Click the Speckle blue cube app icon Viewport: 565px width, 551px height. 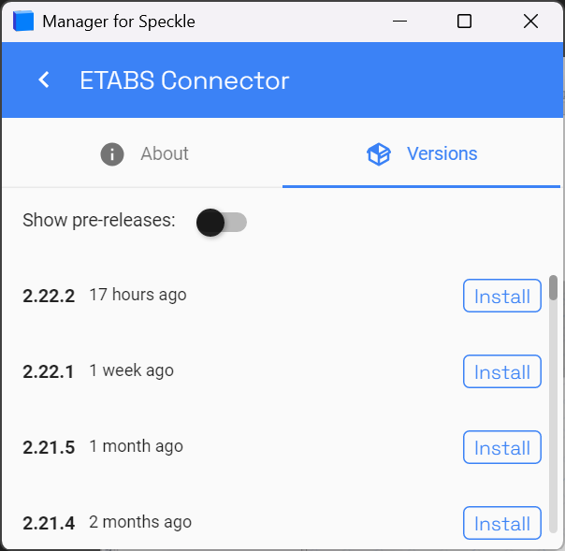(x=23, y=21)
